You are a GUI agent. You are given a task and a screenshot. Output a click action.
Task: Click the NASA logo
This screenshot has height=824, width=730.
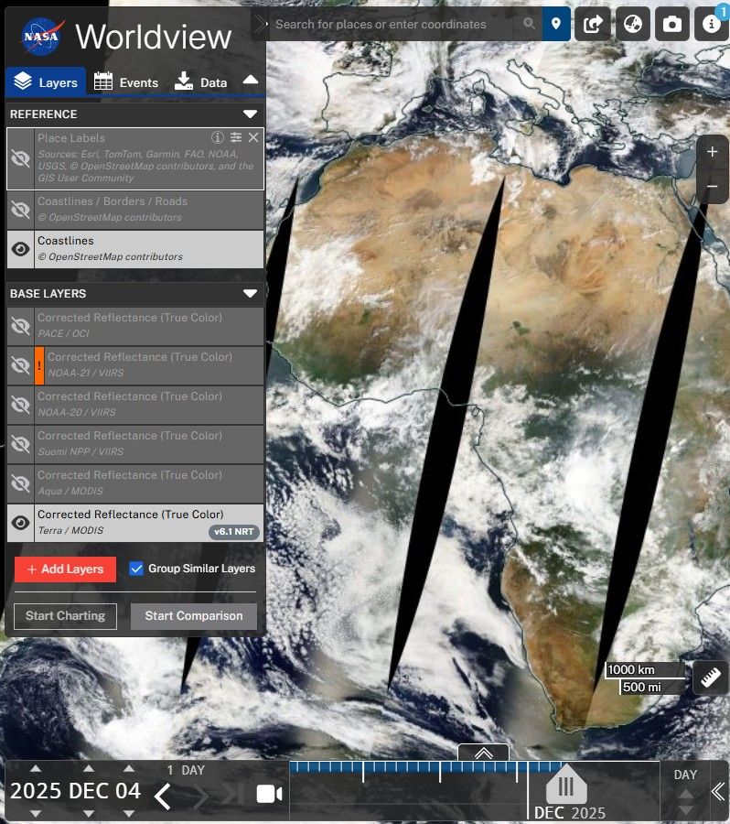click(x=43, y=37)
